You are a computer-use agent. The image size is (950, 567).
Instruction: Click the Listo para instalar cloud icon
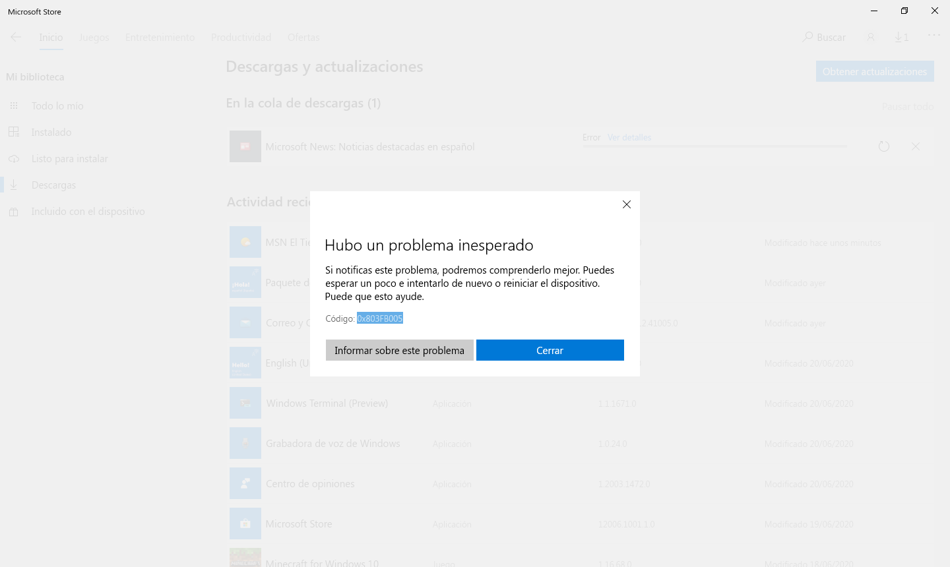tap(14, 158)
